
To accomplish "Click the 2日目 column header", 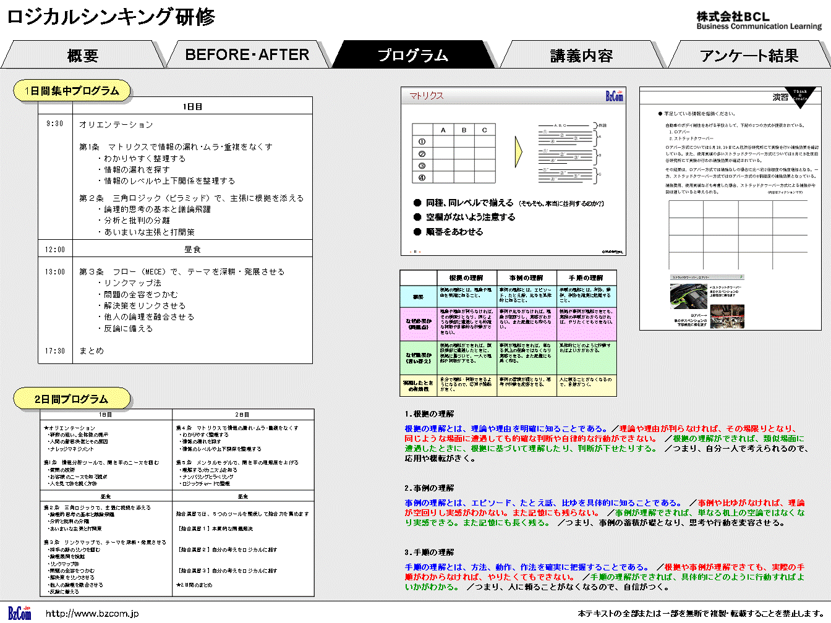I will pyautogui.click(x=242, y=415).
